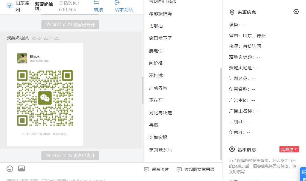Click the quick phrases list scrollbar
Screen dimensions: 306x181
[221, 114]
